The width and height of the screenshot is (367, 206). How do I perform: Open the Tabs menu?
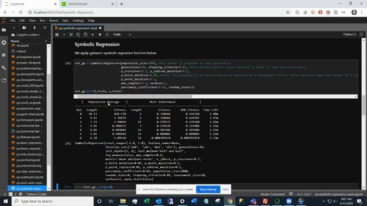tap(65, 21)
